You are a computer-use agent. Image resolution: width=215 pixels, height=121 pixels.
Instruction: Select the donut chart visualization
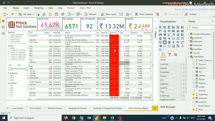[178, 35]
